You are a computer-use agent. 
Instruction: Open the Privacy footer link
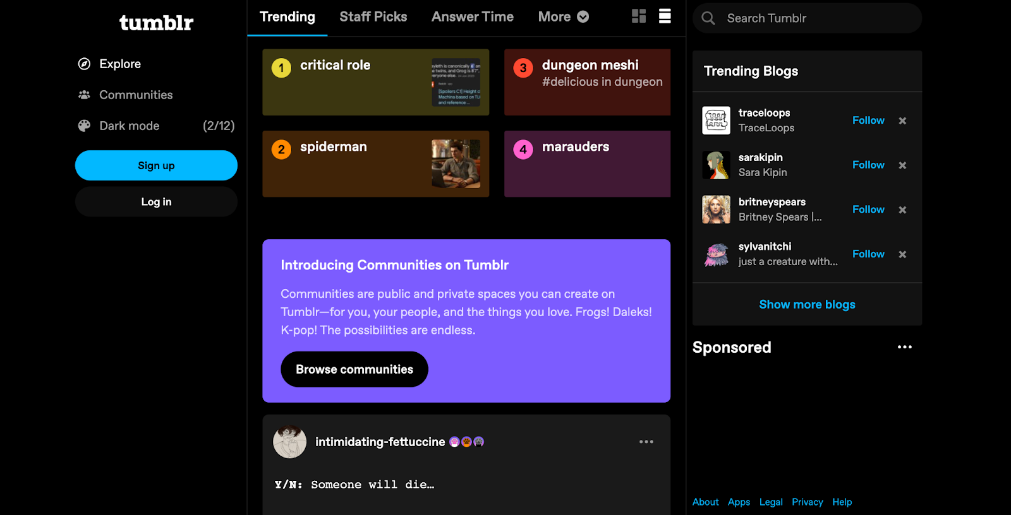point(808,502)
